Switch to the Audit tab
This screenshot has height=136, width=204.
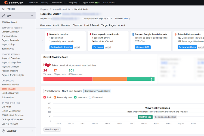pyautogui.click(x=56, y=25)
